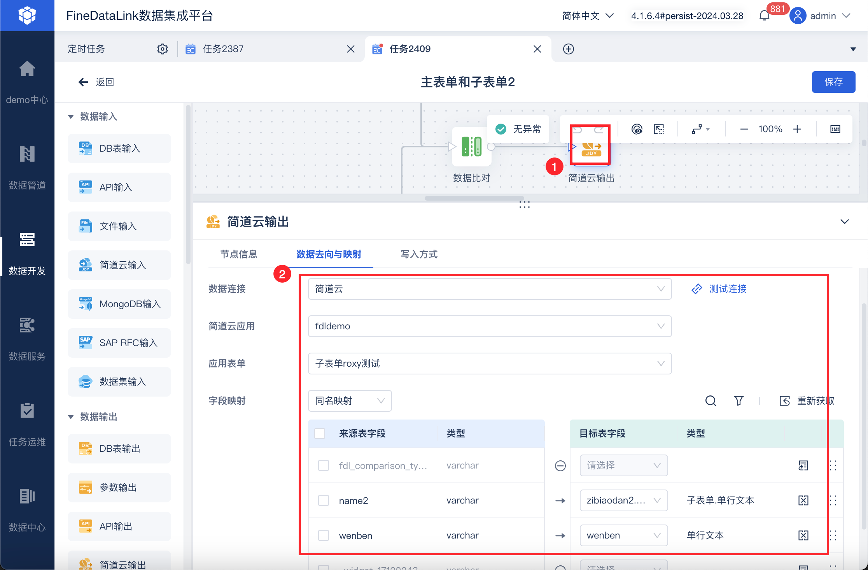
Task: Click the search icon in field mapping
Action: coord(710,401)
